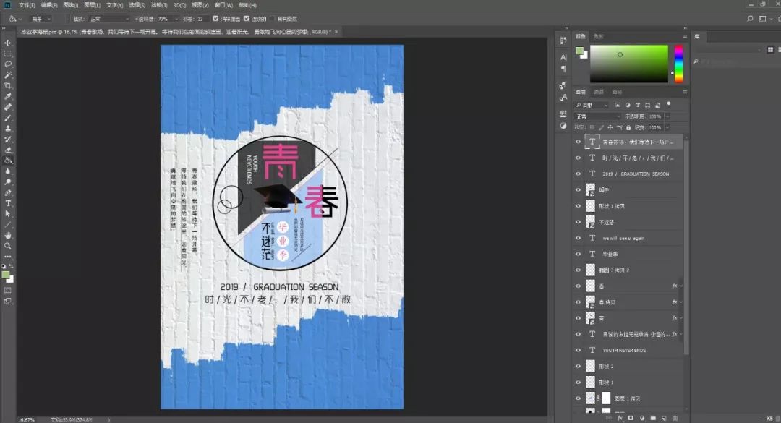This screenshot has height=423, width=781.
Task: Switch to the Paths tab
Action: click(617, 92)
